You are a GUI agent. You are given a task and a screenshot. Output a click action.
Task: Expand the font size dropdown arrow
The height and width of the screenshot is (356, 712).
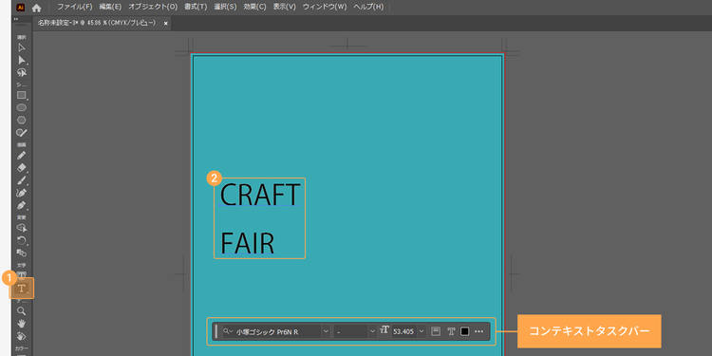point(422,331)
